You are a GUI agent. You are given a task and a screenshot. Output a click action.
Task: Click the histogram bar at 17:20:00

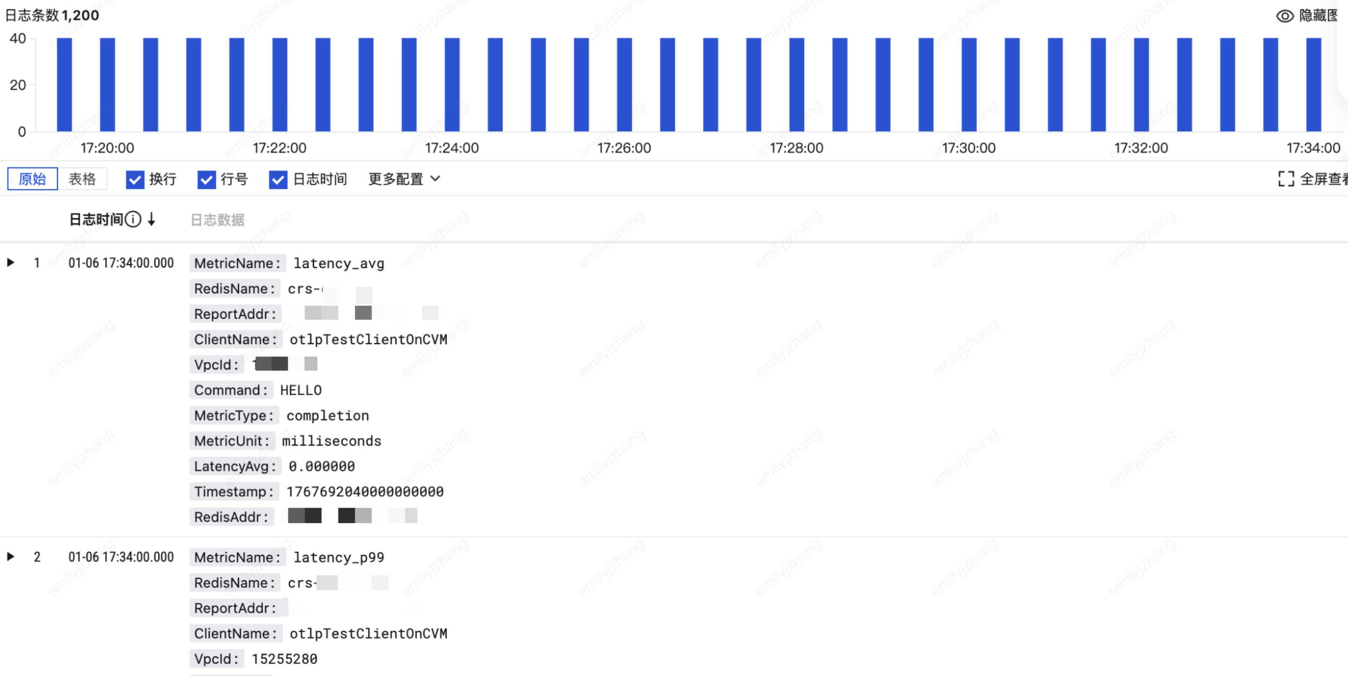pyautogui.click(x=107, y=84)
